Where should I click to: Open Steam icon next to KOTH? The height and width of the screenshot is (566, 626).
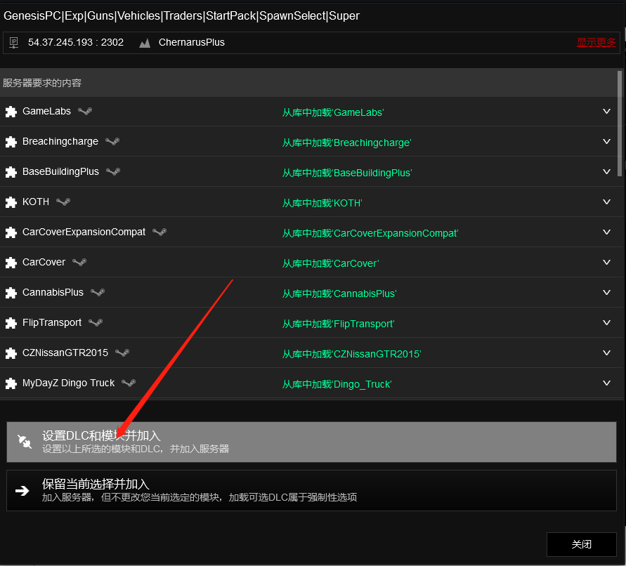click(x=63, y=202)
